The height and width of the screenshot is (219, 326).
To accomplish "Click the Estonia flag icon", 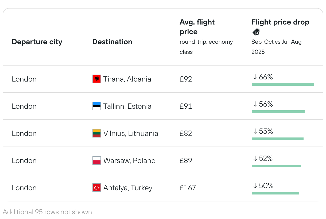I will click(96, 106).
